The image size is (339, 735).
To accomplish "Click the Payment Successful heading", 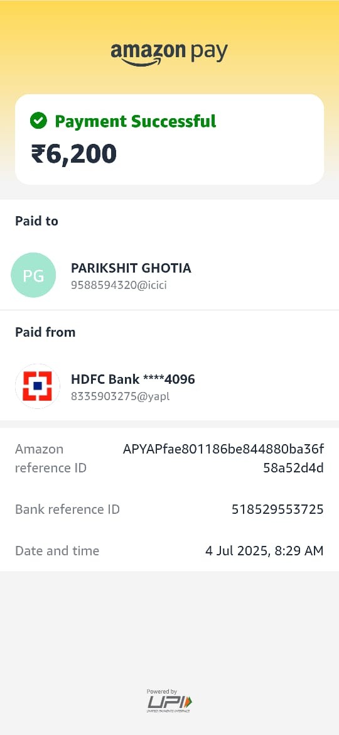I will [136, 121].
